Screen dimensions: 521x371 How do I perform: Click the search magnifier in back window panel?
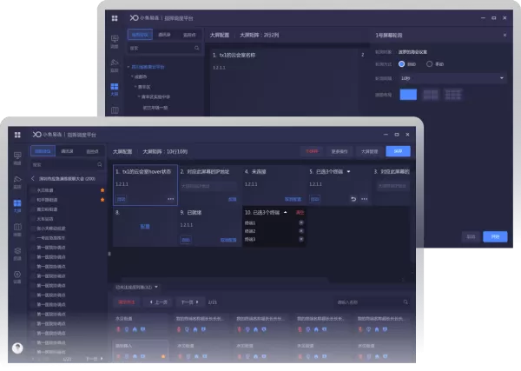pos(197,48)
